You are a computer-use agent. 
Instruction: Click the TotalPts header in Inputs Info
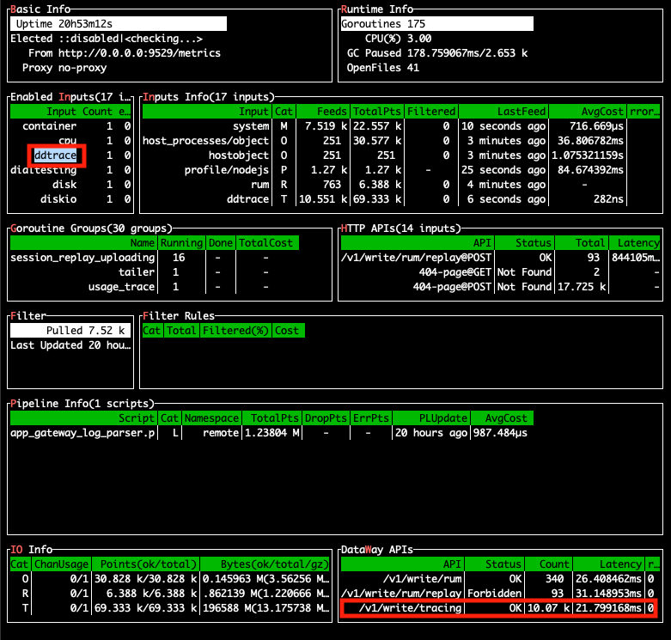click(377, 112)
